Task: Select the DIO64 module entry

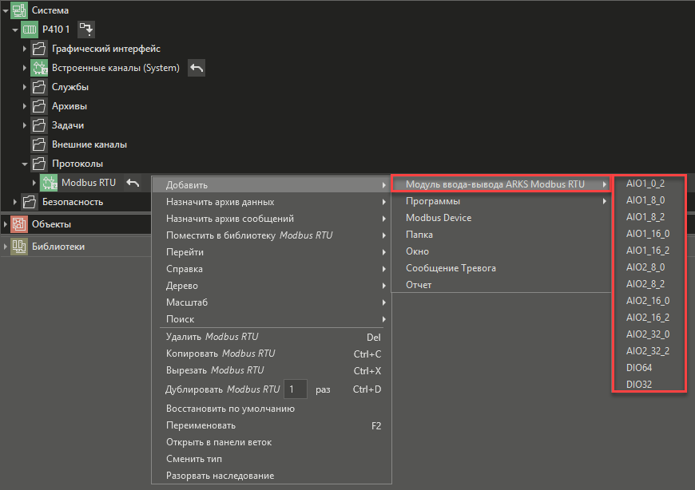Action: tap(649, 367)
